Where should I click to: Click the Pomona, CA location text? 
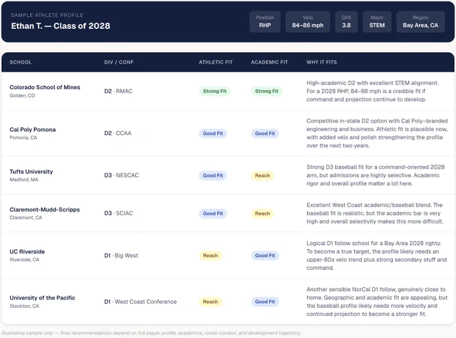click(x=23, y=138)
